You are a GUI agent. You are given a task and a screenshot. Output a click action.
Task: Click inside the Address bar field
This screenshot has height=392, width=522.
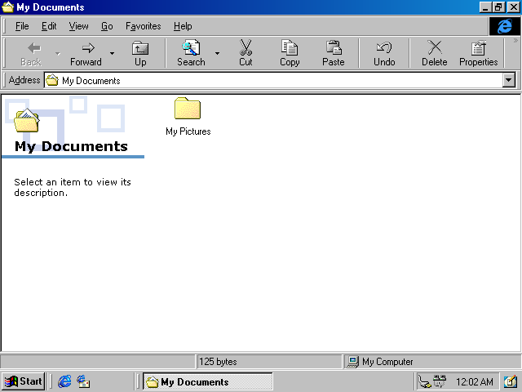coord(273,80)
